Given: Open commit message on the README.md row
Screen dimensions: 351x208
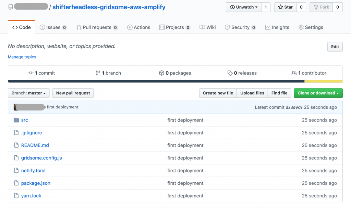Looking at the screenshot, I should coord(185,145).
